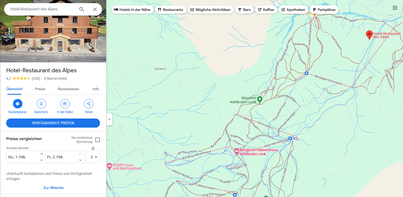The width and height of the screenshot is (403, 197).
Task: Switch to the Info tab
Action: [x=96, y=89]
